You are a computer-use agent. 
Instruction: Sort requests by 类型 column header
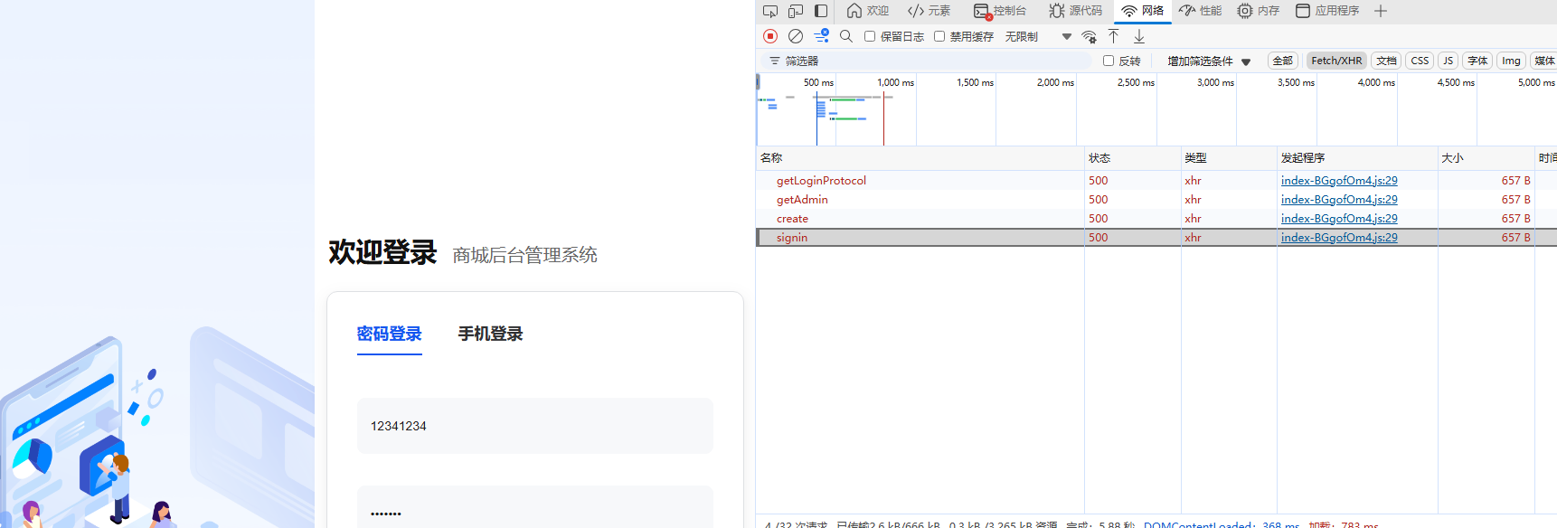[1229, 158]
